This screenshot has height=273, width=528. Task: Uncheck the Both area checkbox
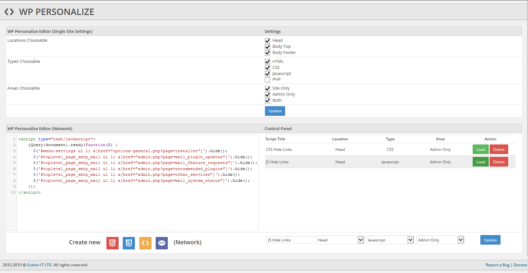268,100
